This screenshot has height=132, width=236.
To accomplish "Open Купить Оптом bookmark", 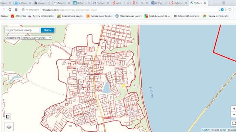I will pyautogui.click(x=41, y=16).
